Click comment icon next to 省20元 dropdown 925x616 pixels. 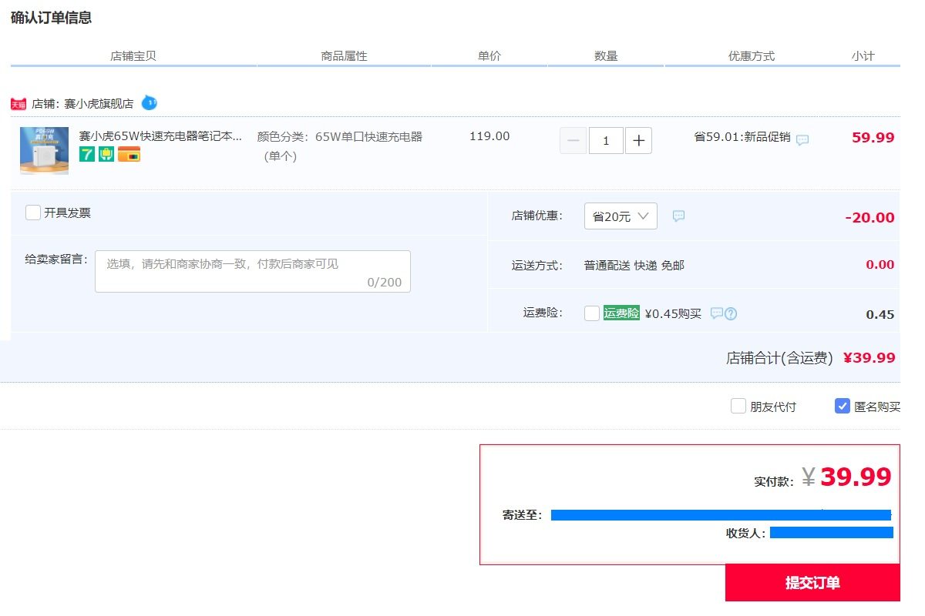[x=678, y=216]
